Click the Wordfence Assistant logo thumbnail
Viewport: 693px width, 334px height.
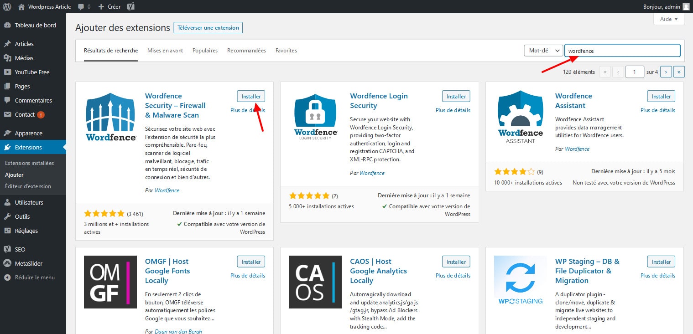tap(521, 117)
